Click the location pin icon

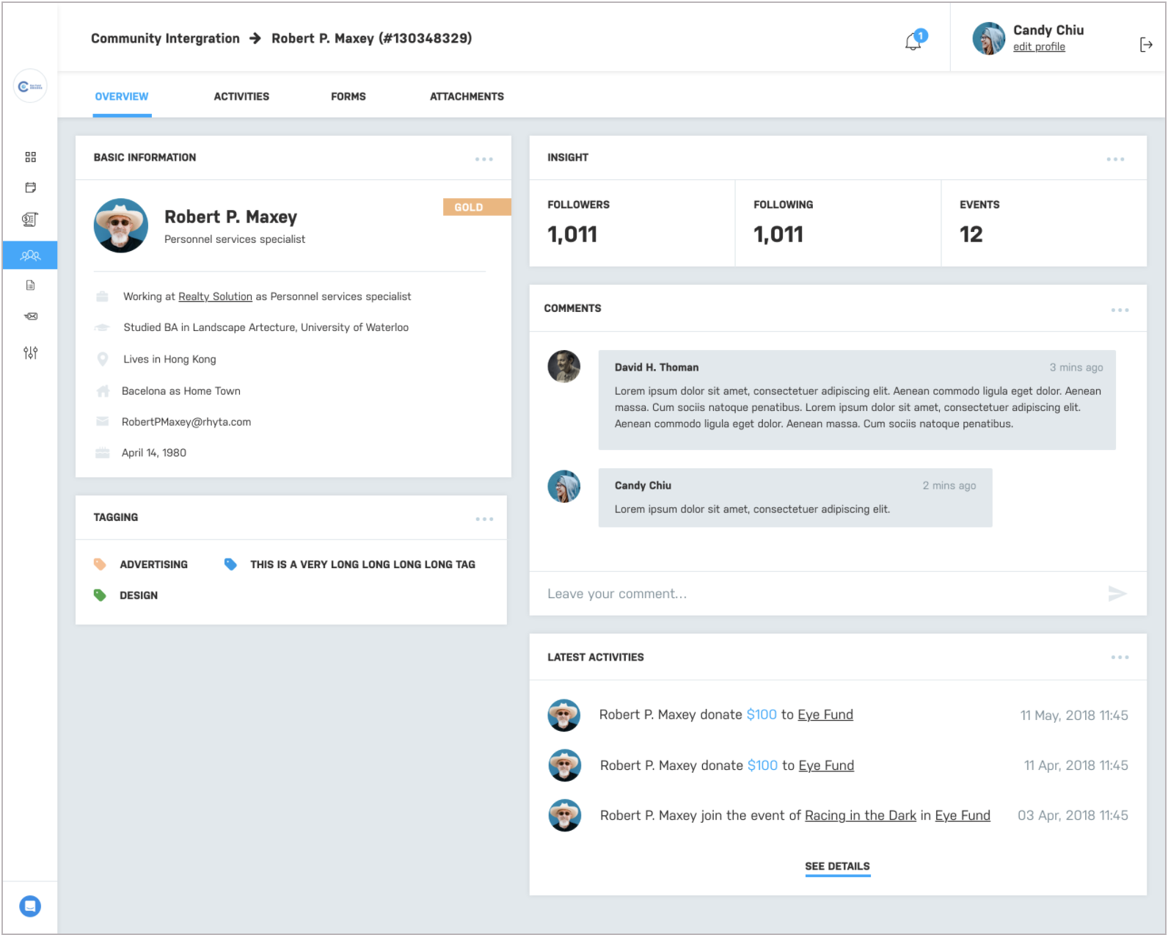click(x=103, y=359)
